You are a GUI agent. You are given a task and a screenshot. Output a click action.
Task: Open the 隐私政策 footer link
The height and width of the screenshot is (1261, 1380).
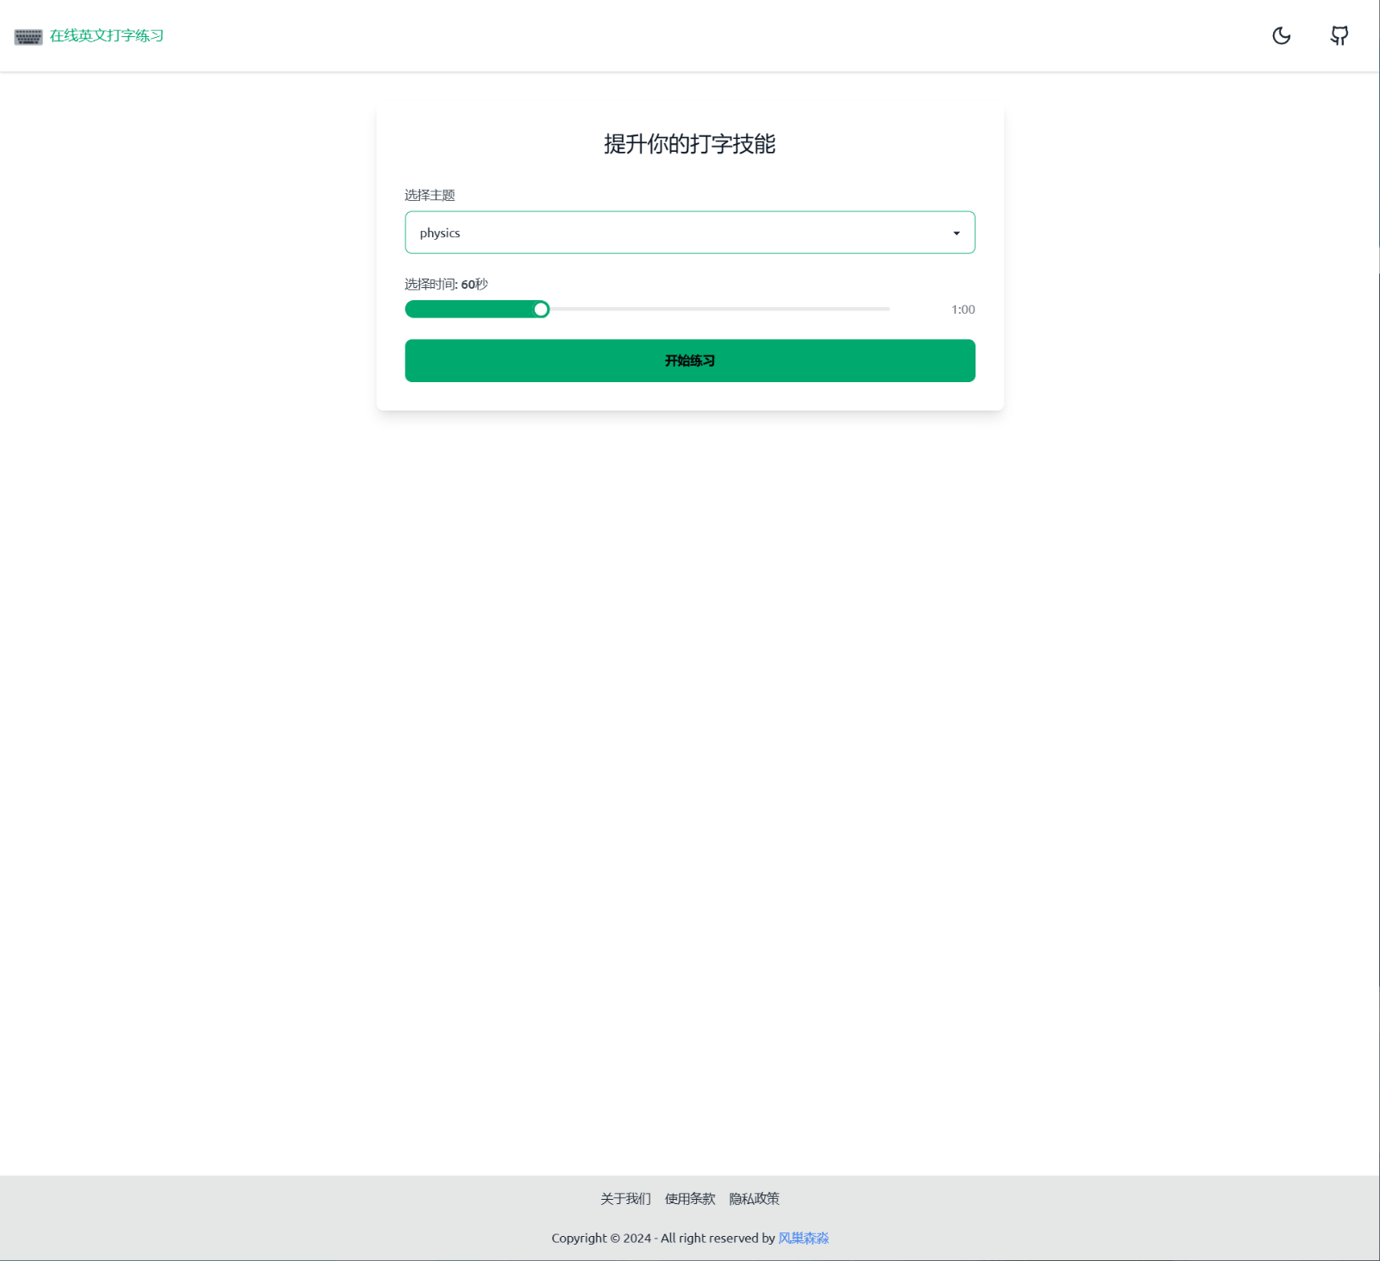click(754, 1199)
